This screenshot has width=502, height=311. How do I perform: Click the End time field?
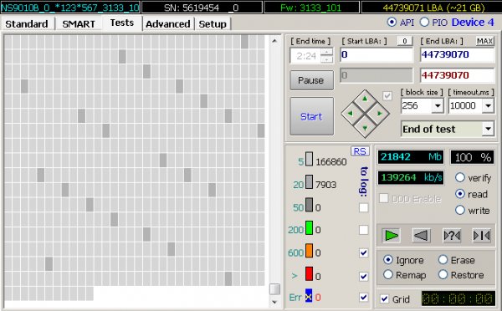(305, 56)
